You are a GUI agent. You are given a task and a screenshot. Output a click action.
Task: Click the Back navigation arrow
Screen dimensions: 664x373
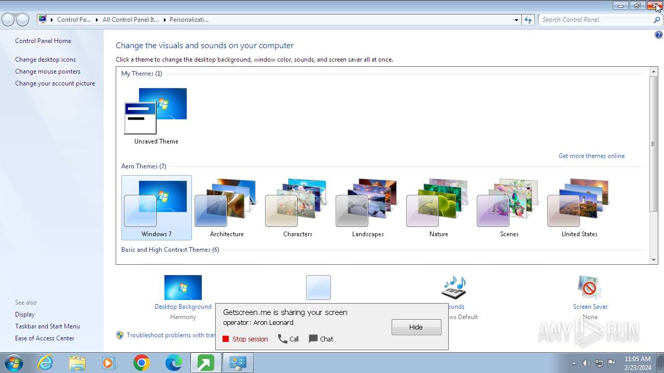click(8, 20)
